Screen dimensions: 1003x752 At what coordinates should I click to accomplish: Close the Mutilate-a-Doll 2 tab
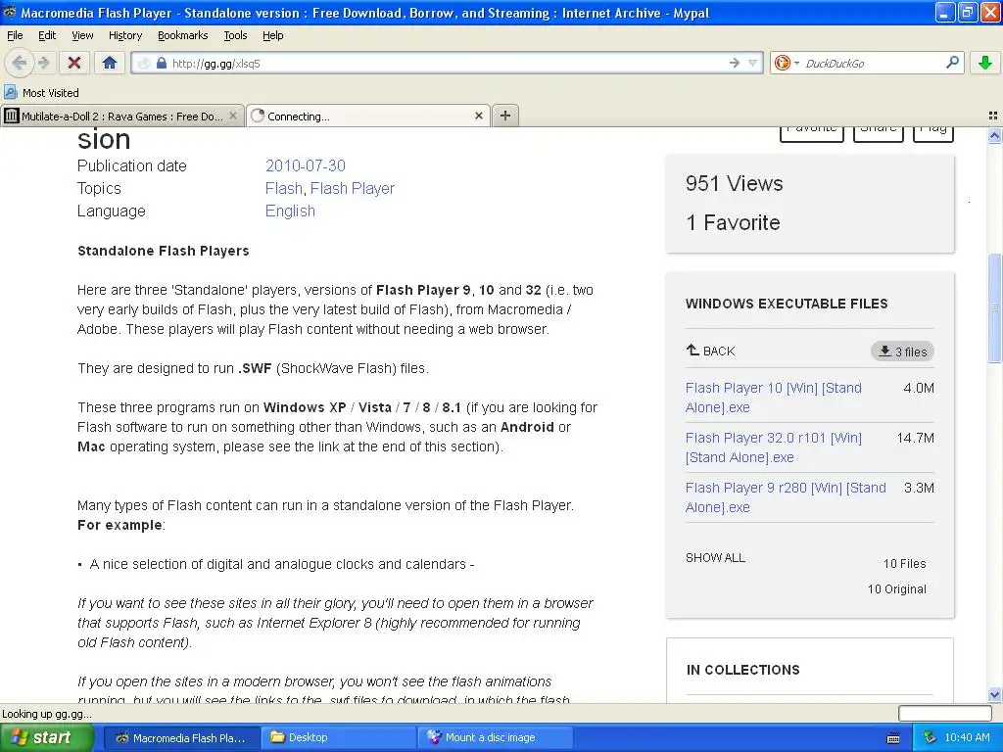(x=233, y=116)
